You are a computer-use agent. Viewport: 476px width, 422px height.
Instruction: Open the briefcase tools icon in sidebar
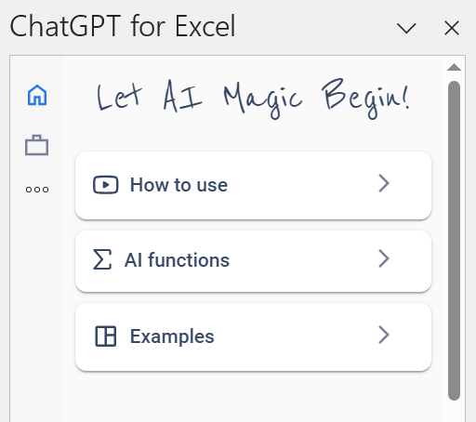tap(37, 145)
